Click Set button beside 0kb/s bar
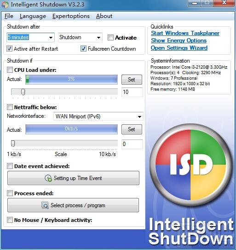This screenshot has height=250, width=236. [132, 129]
